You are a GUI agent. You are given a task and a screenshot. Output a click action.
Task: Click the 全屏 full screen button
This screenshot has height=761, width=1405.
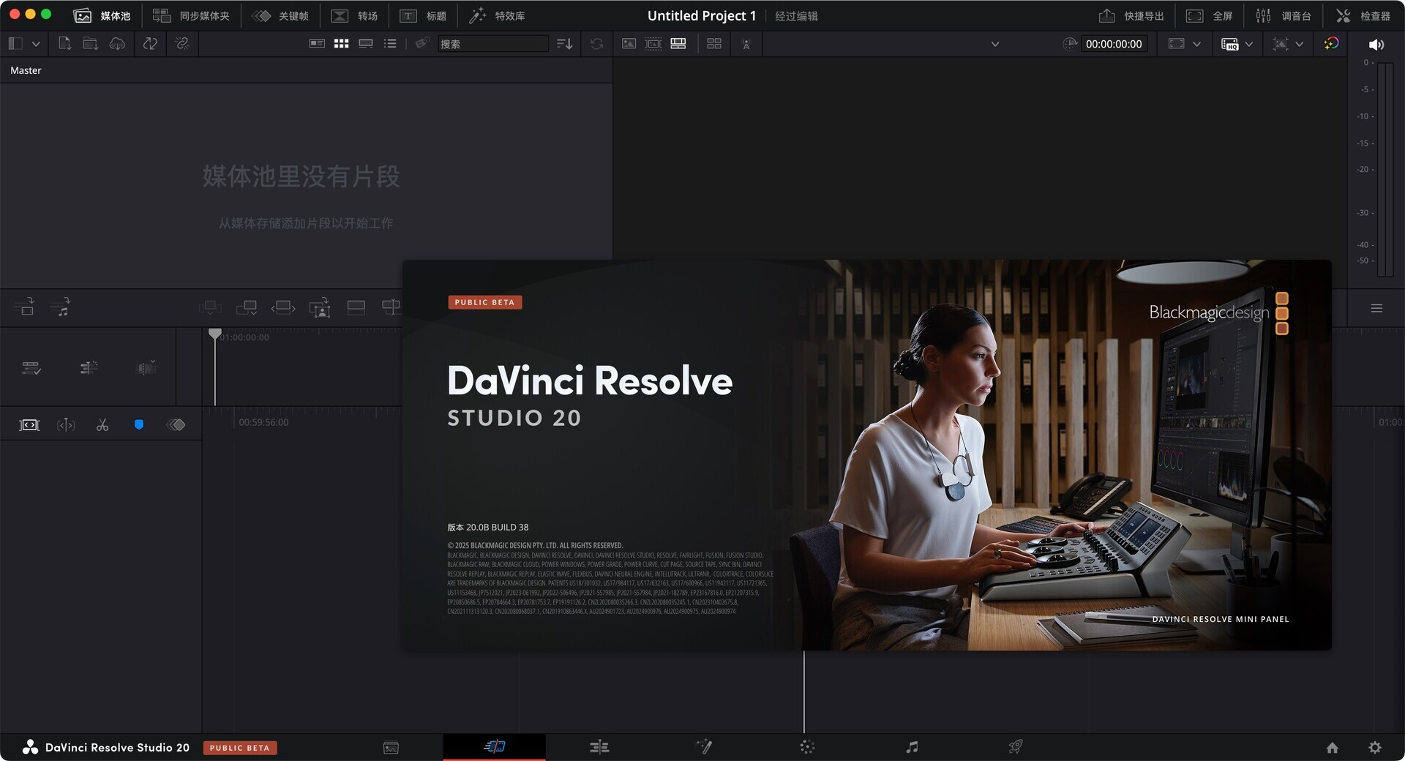coord(1209,15)
